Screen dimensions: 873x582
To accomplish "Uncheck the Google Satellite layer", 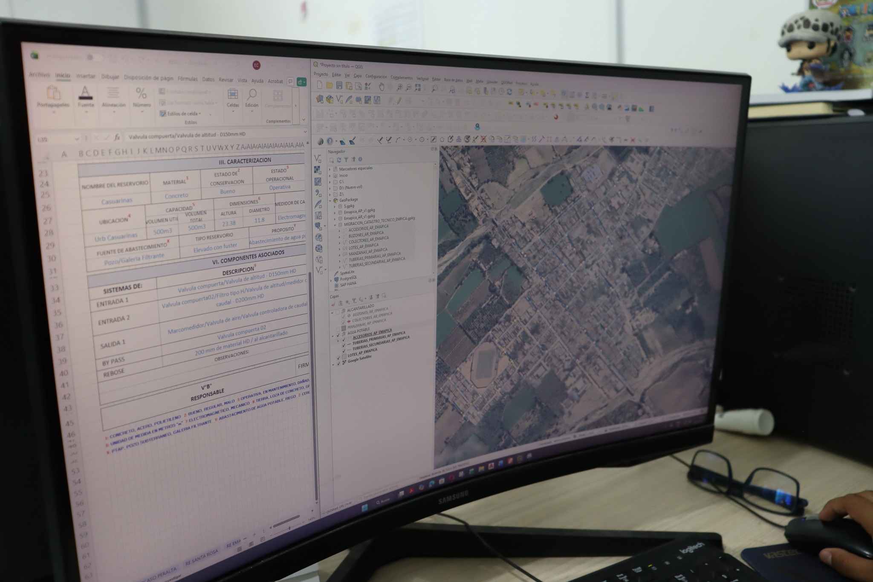I will [x=338, y=363].
